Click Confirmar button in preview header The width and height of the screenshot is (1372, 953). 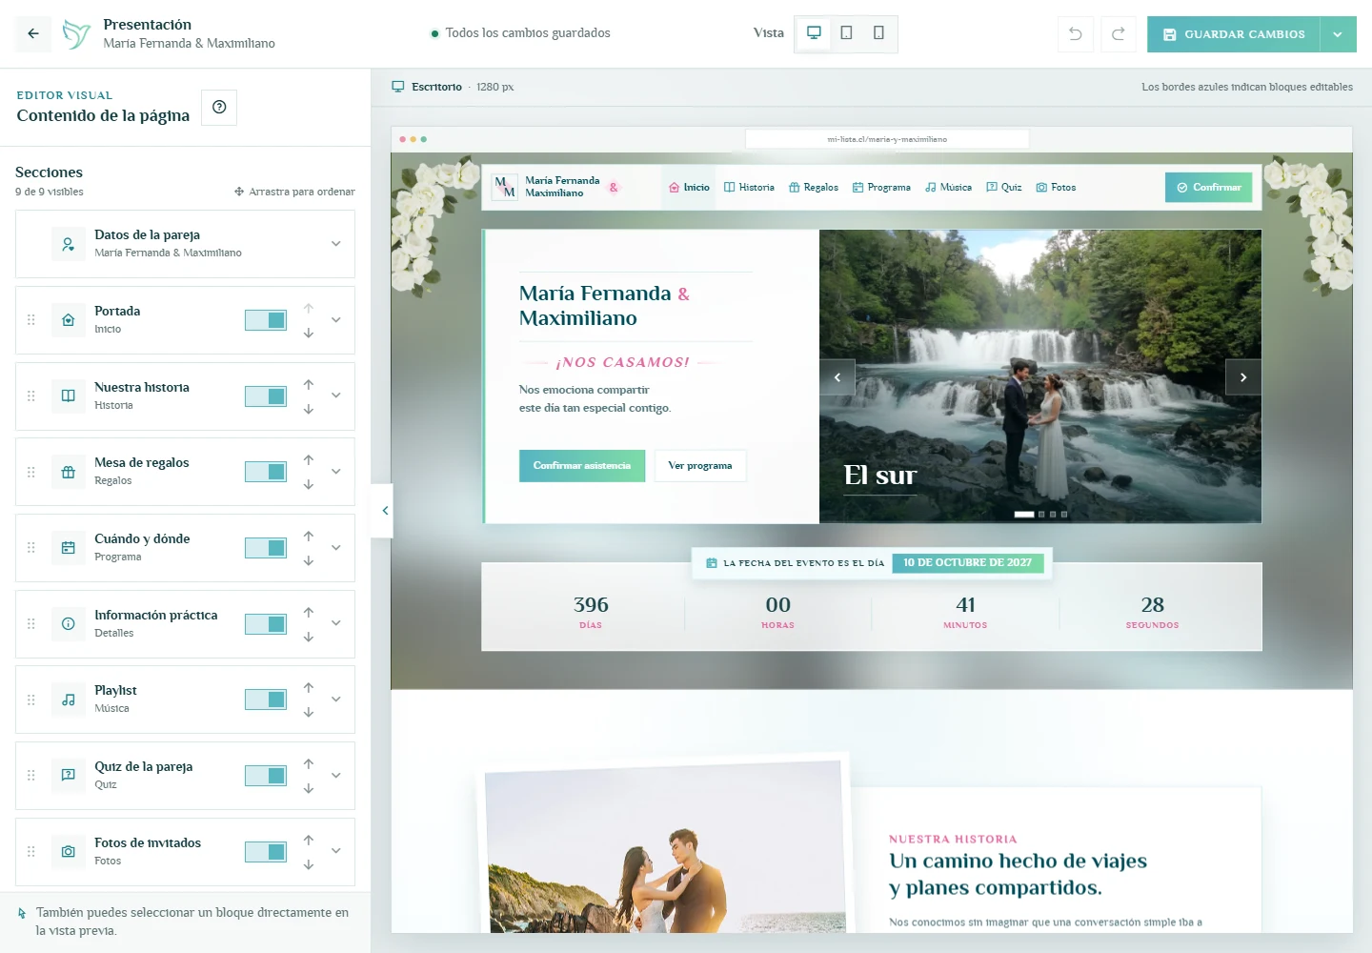[x=1208, y=188]
